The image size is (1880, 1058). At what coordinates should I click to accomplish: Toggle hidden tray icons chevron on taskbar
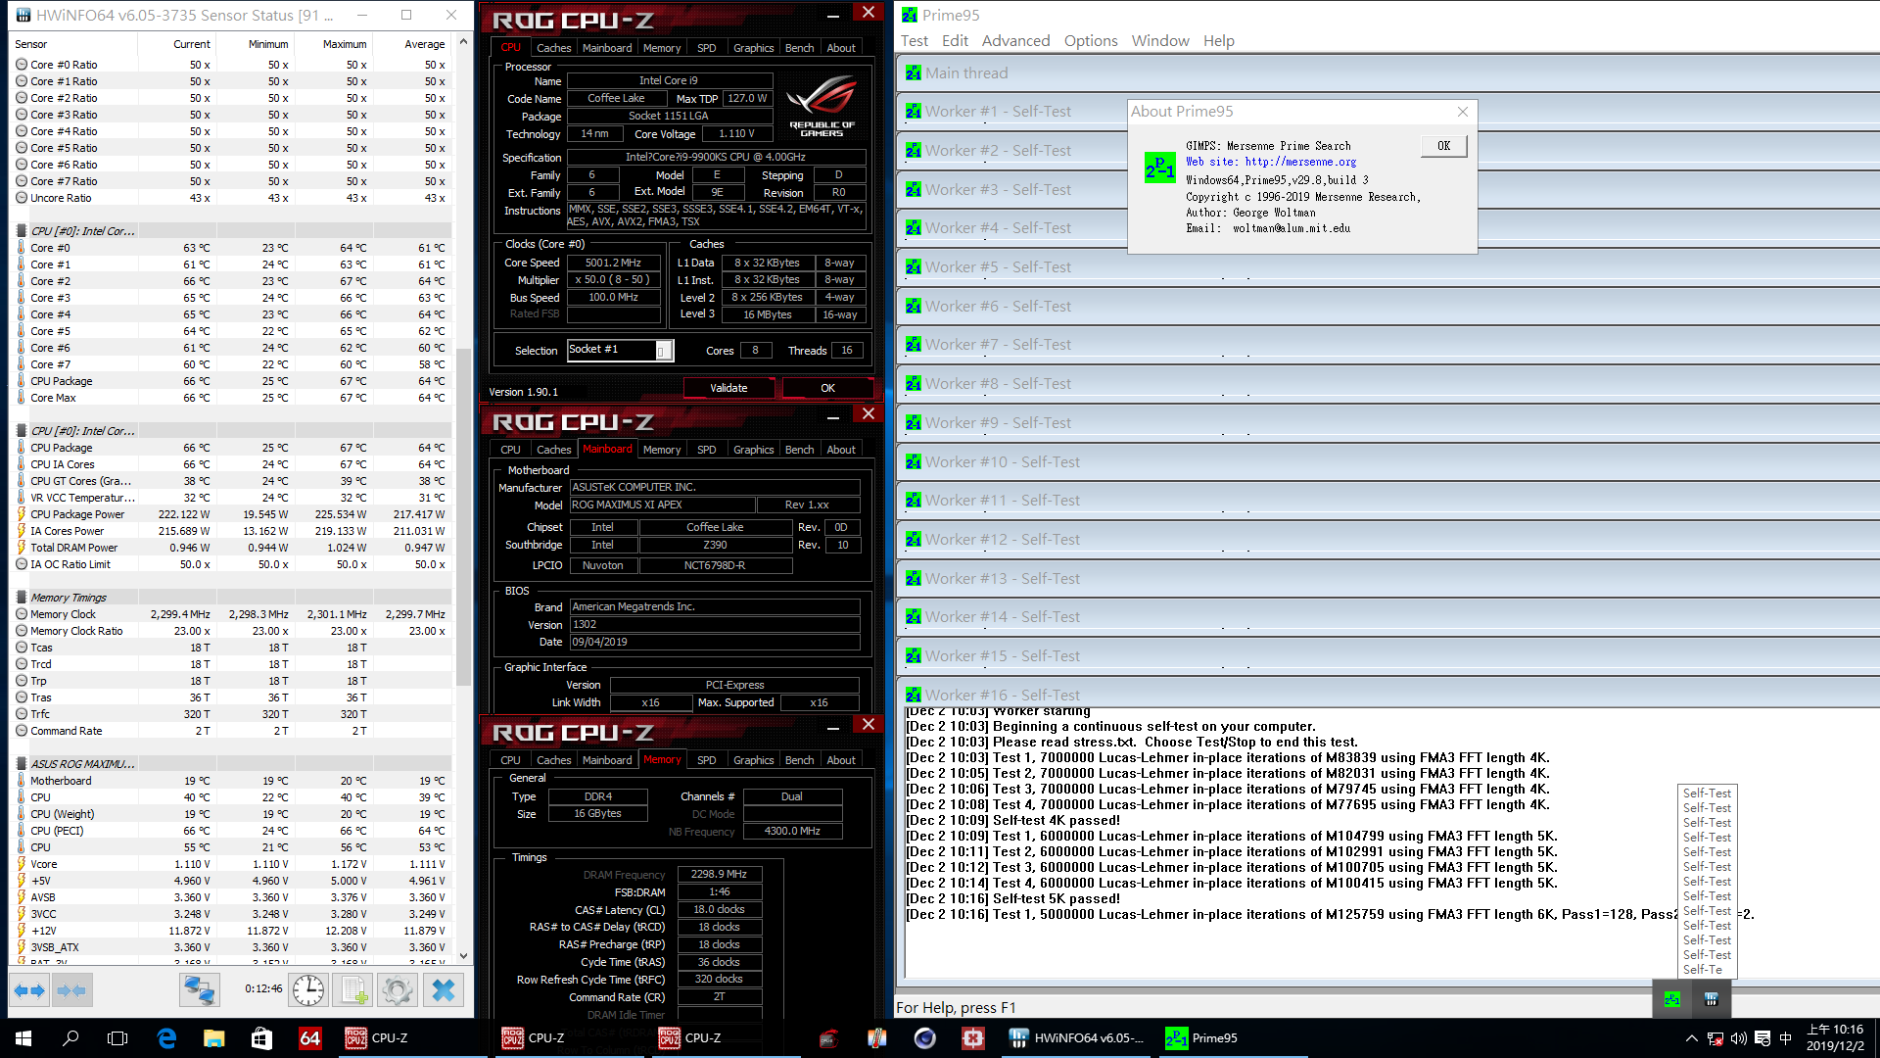1691,1038
